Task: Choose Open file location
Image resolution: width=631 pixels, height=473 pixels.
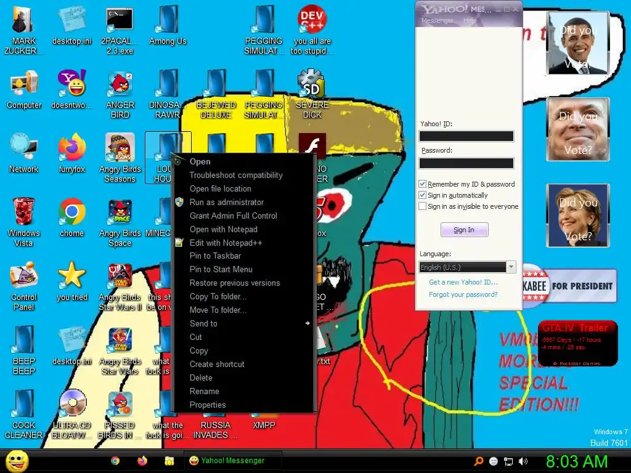Action: [244, 188]
